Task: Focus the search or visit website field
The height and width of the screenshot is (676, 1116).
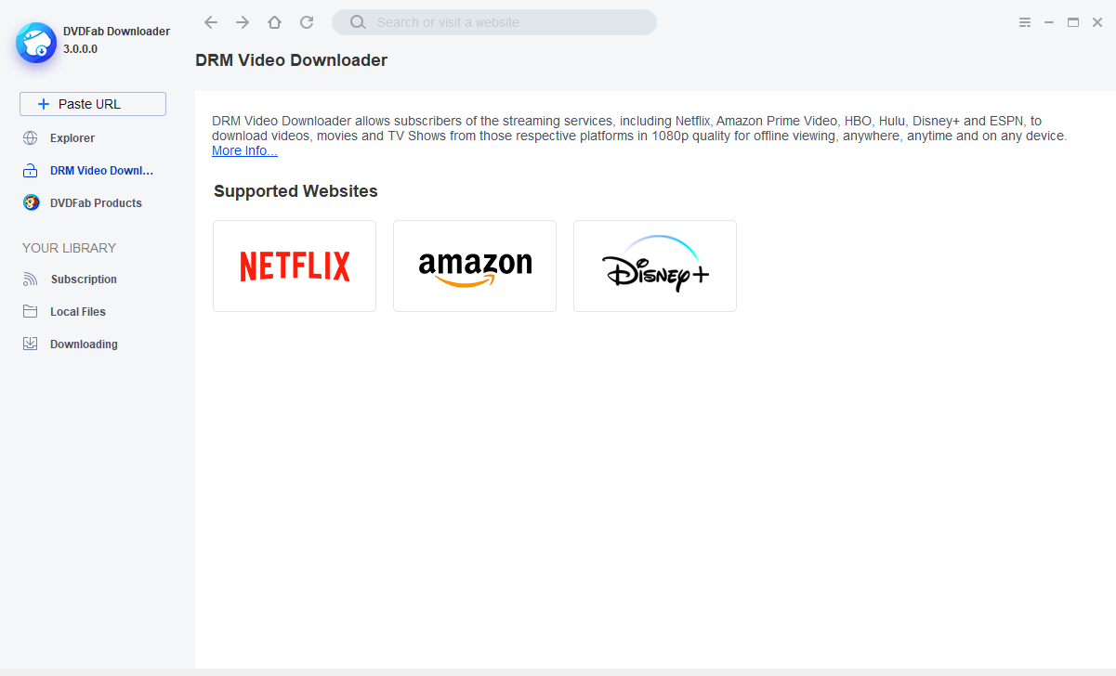Action: [x=494, y=22]
